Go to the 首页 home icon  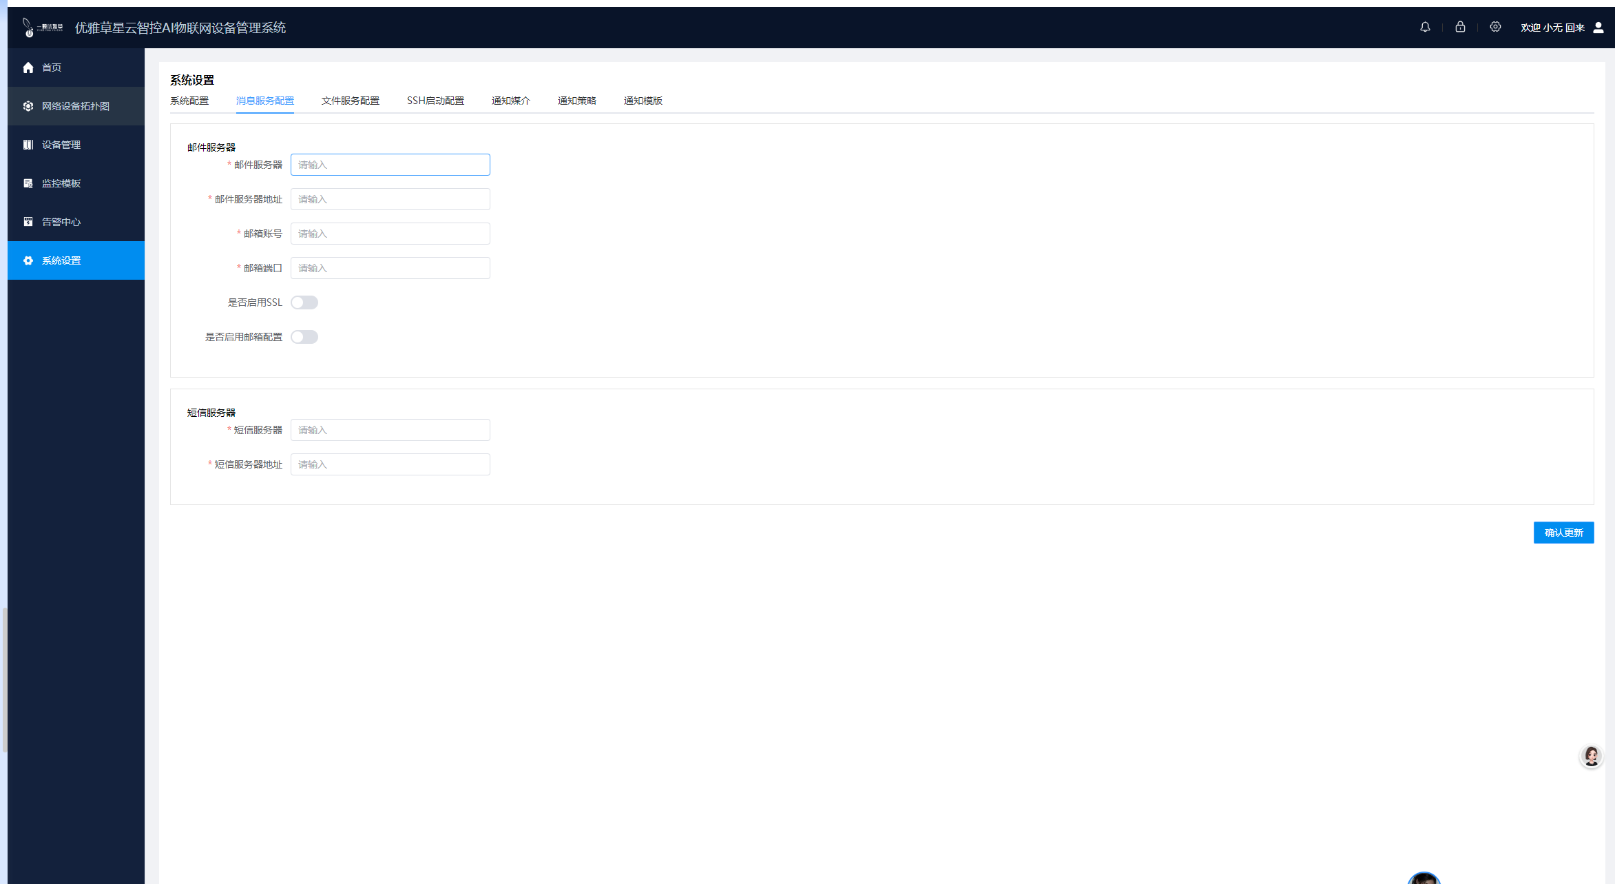[28, 68]
